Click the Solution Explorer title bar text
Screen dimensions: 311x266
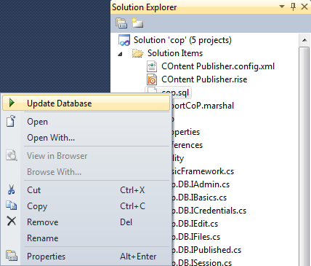click(144, 7)
